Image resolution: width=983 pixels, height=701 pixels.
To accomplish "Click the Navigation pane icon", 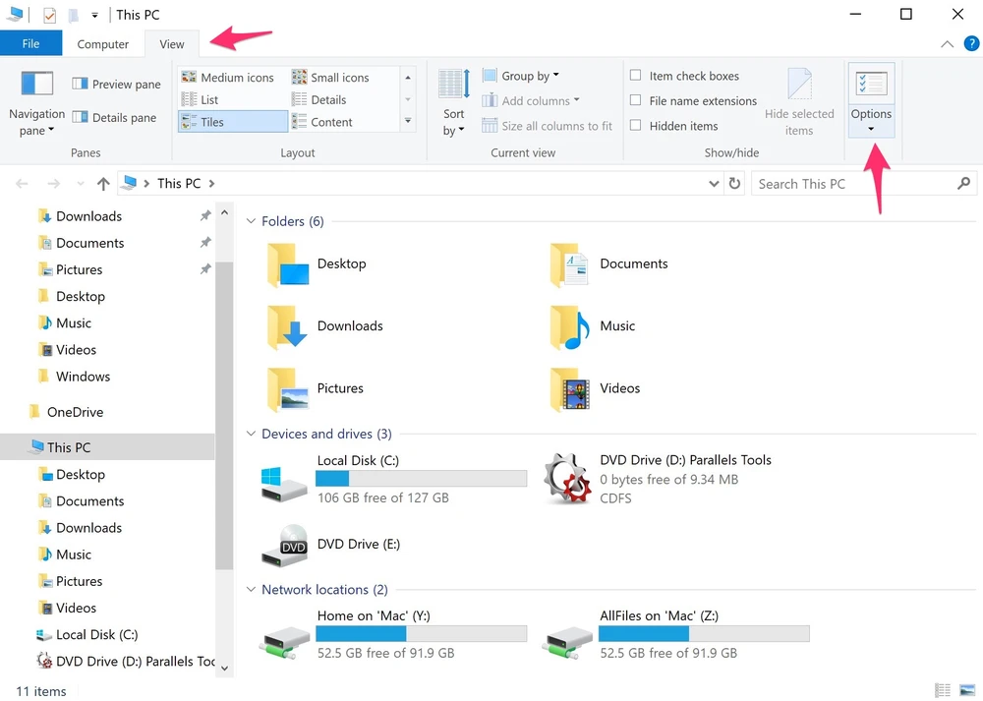I will tap(37, 85).
